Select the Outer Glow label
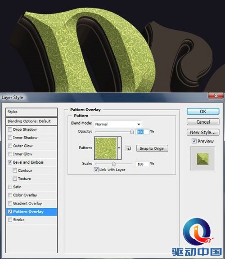The image size is (225, 259). point(23,146)
